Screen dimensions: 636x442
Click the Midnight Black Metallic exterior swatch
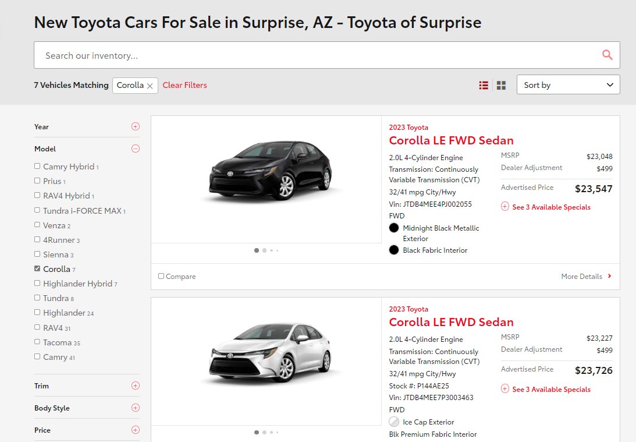pyautogui.click(x=394, y=228)
